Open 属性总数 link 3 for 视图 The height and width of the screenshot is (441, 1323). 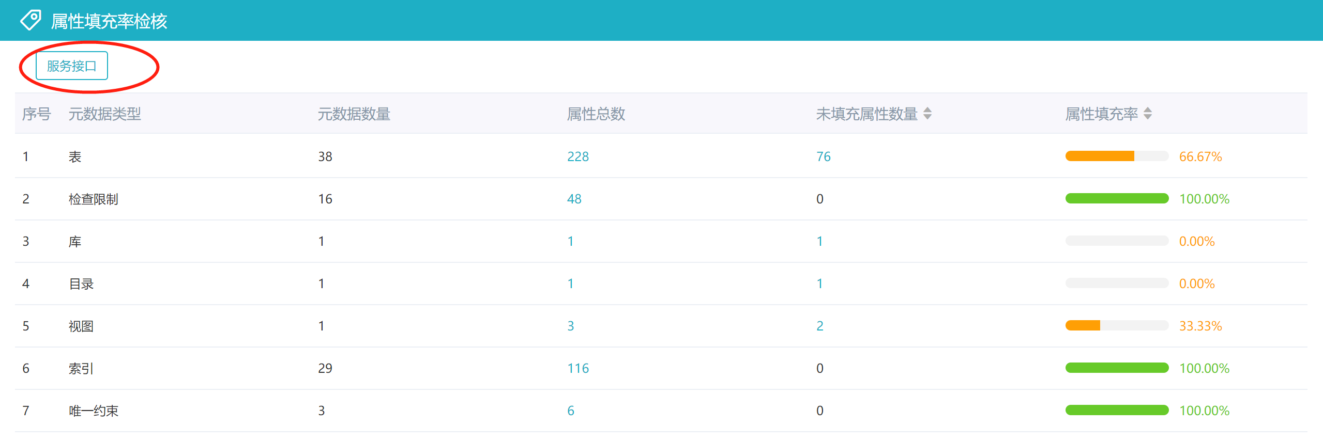coord(571,326)
